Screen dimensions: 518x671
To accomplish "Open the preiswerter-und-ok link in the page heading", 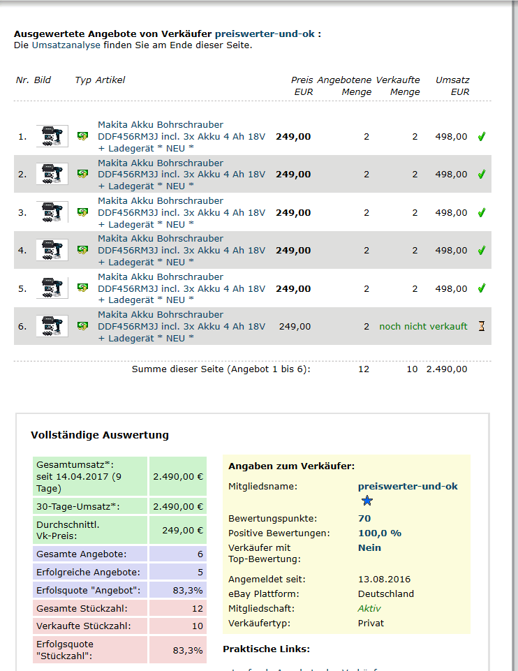I will point(265,34).
